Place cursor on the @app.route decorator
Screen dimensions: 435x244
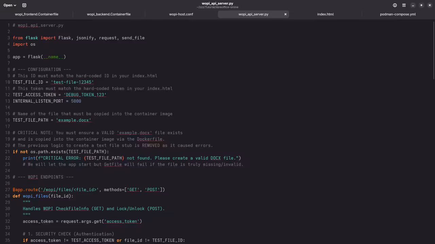point(25,190)
